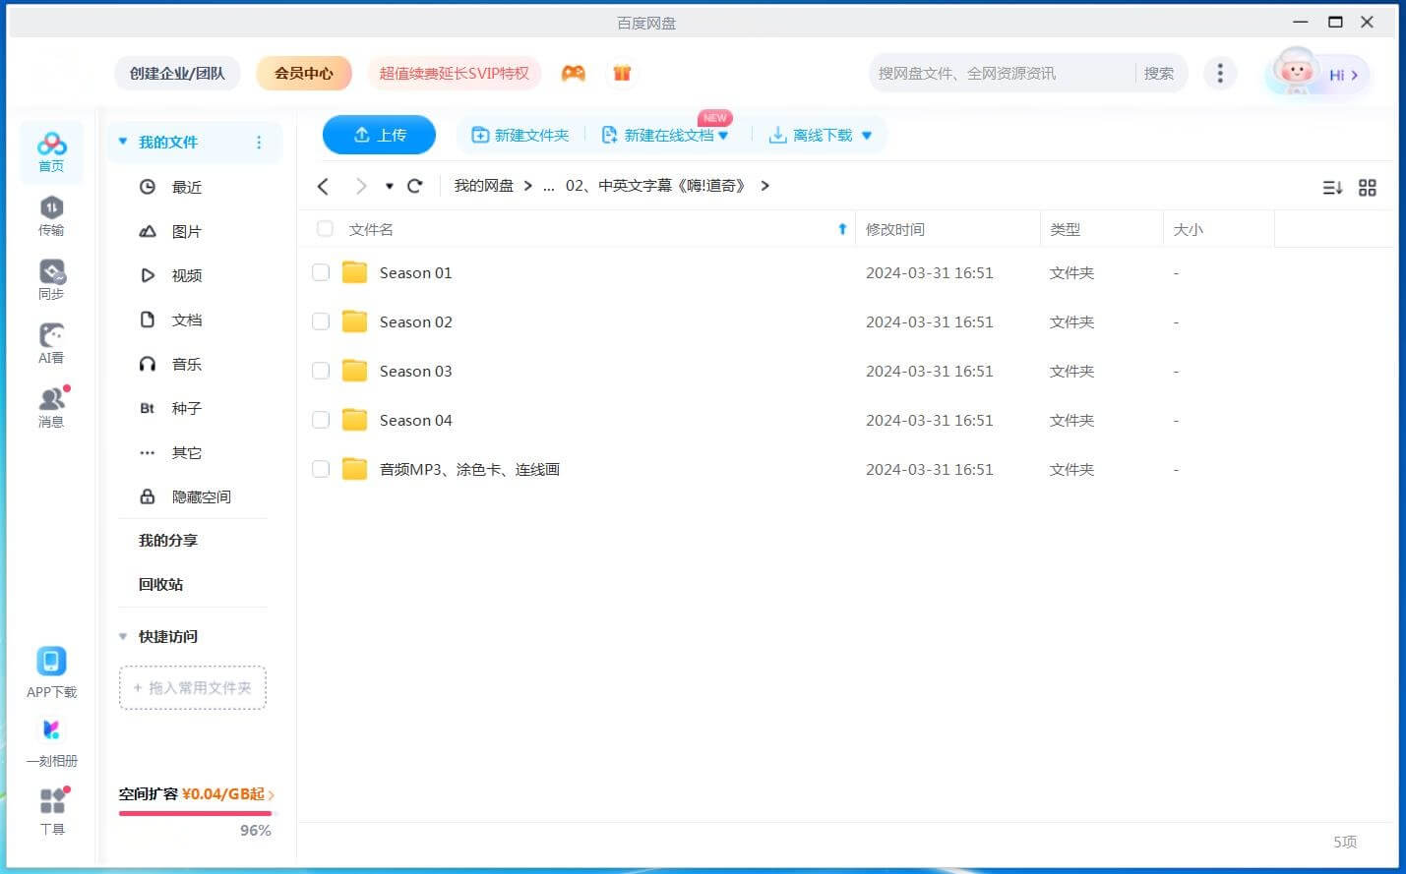Click the 会员中心 button
The width and height of the screenshot is (1406, 874).
pos(303,73)
